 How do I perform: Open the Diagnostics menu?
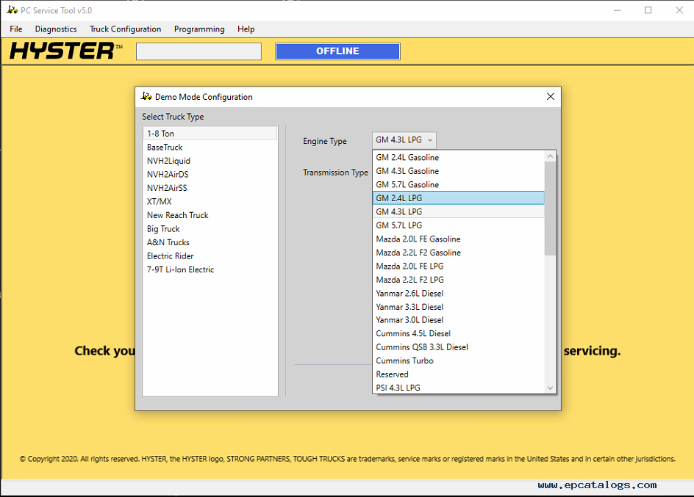coord(56,29)
